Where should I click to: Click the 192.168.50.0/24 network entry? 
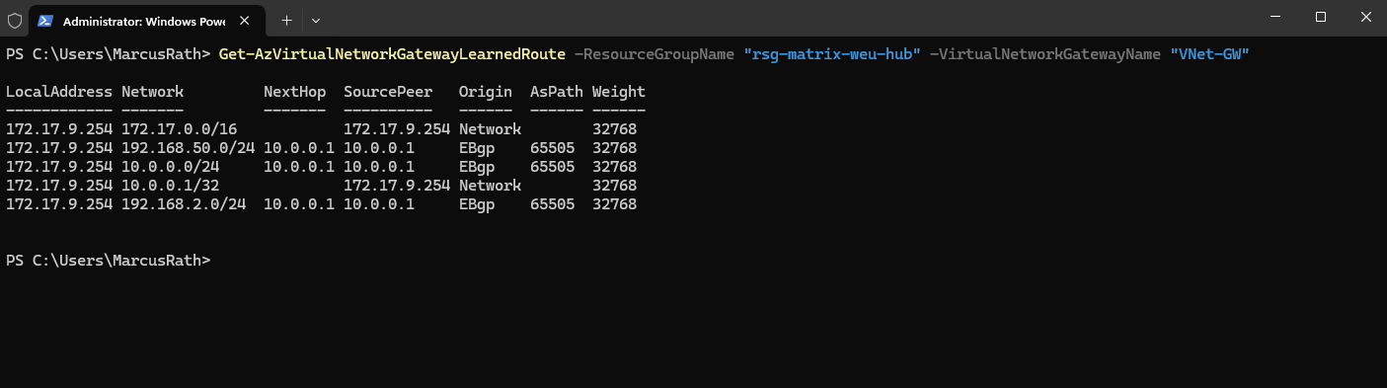pos(189,148)
